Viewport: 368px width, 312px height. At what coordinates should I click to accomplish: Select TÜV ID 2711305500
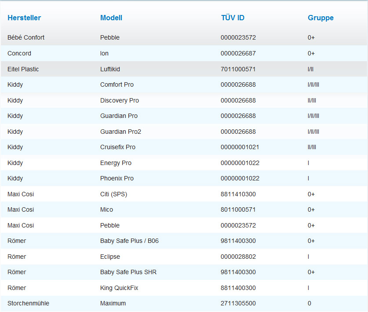pyautogui.click(x=238, y=303)
